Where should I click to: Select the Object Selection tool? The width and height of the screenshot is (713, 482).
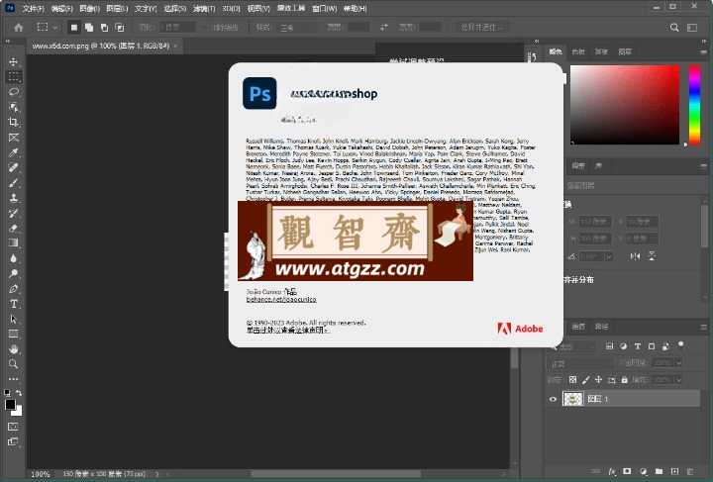13,107
